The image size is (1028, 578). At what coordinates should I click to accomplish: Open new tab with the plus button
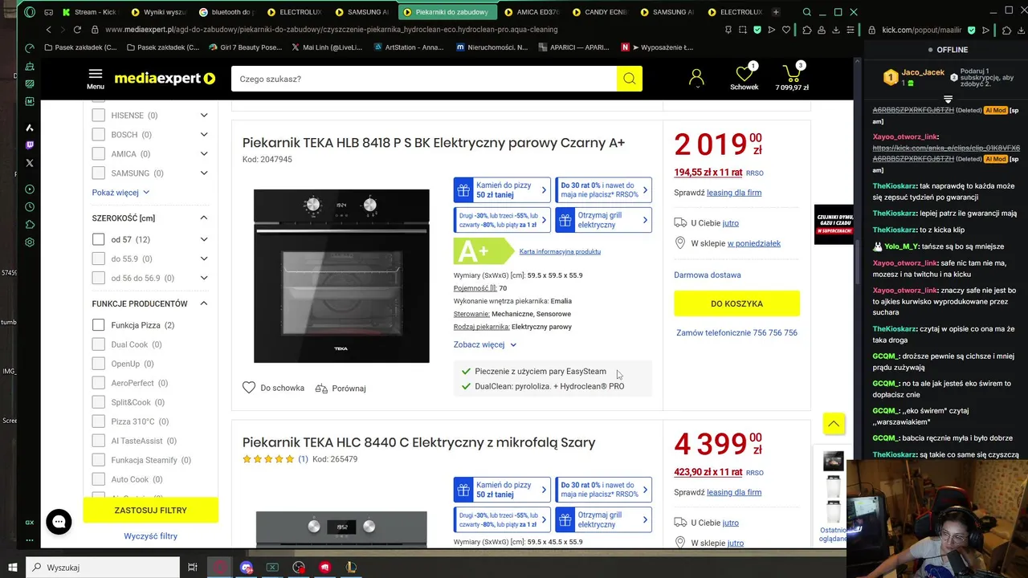pos(775,12)
